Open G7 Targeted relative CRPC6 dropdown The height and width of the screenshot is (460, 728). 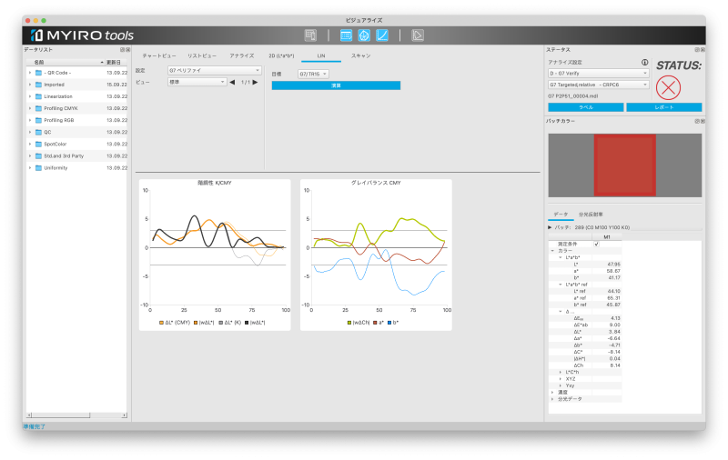[598, 85]
